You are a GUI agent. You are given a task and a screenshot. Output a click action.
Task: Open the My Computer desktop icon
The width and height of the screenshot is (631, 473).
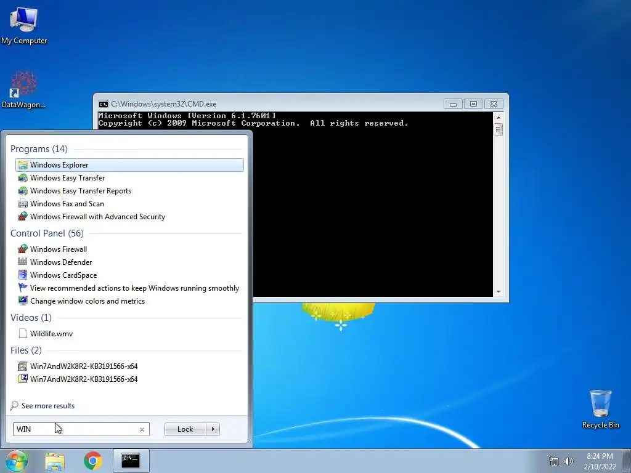click(24, 25)
